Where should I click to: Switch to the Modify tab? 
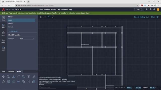tap(19, 71)
